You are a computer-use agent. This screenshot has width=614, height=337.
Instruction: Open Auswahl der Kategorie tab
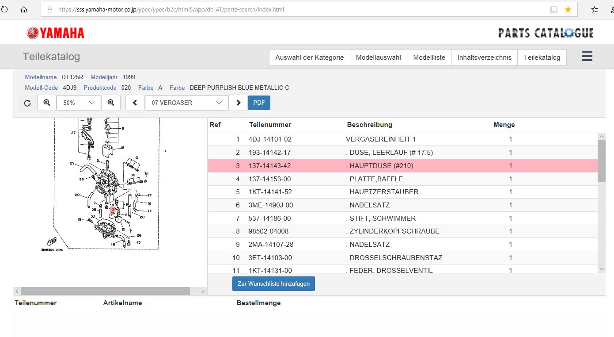click(310, 57)
